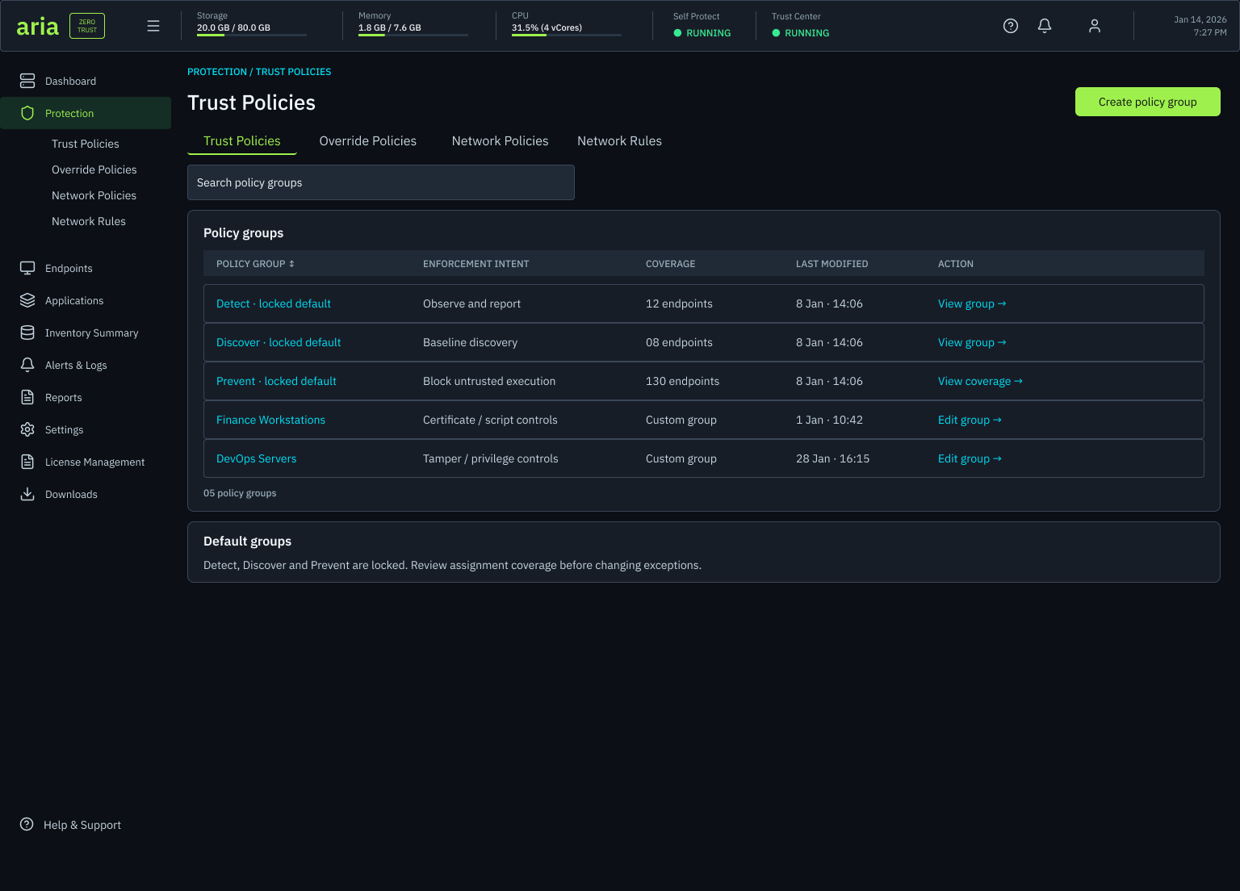Click Edit group for Finance Workstations
Screen dimensions: 1240x891
point(970,420)
